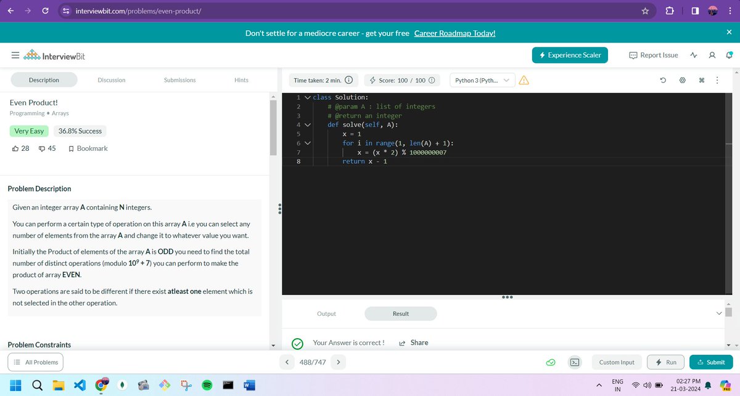The height and width of the screenshot is (396, 740).
Task: Open the notifications bell
Action: click(x=728, y=55)
